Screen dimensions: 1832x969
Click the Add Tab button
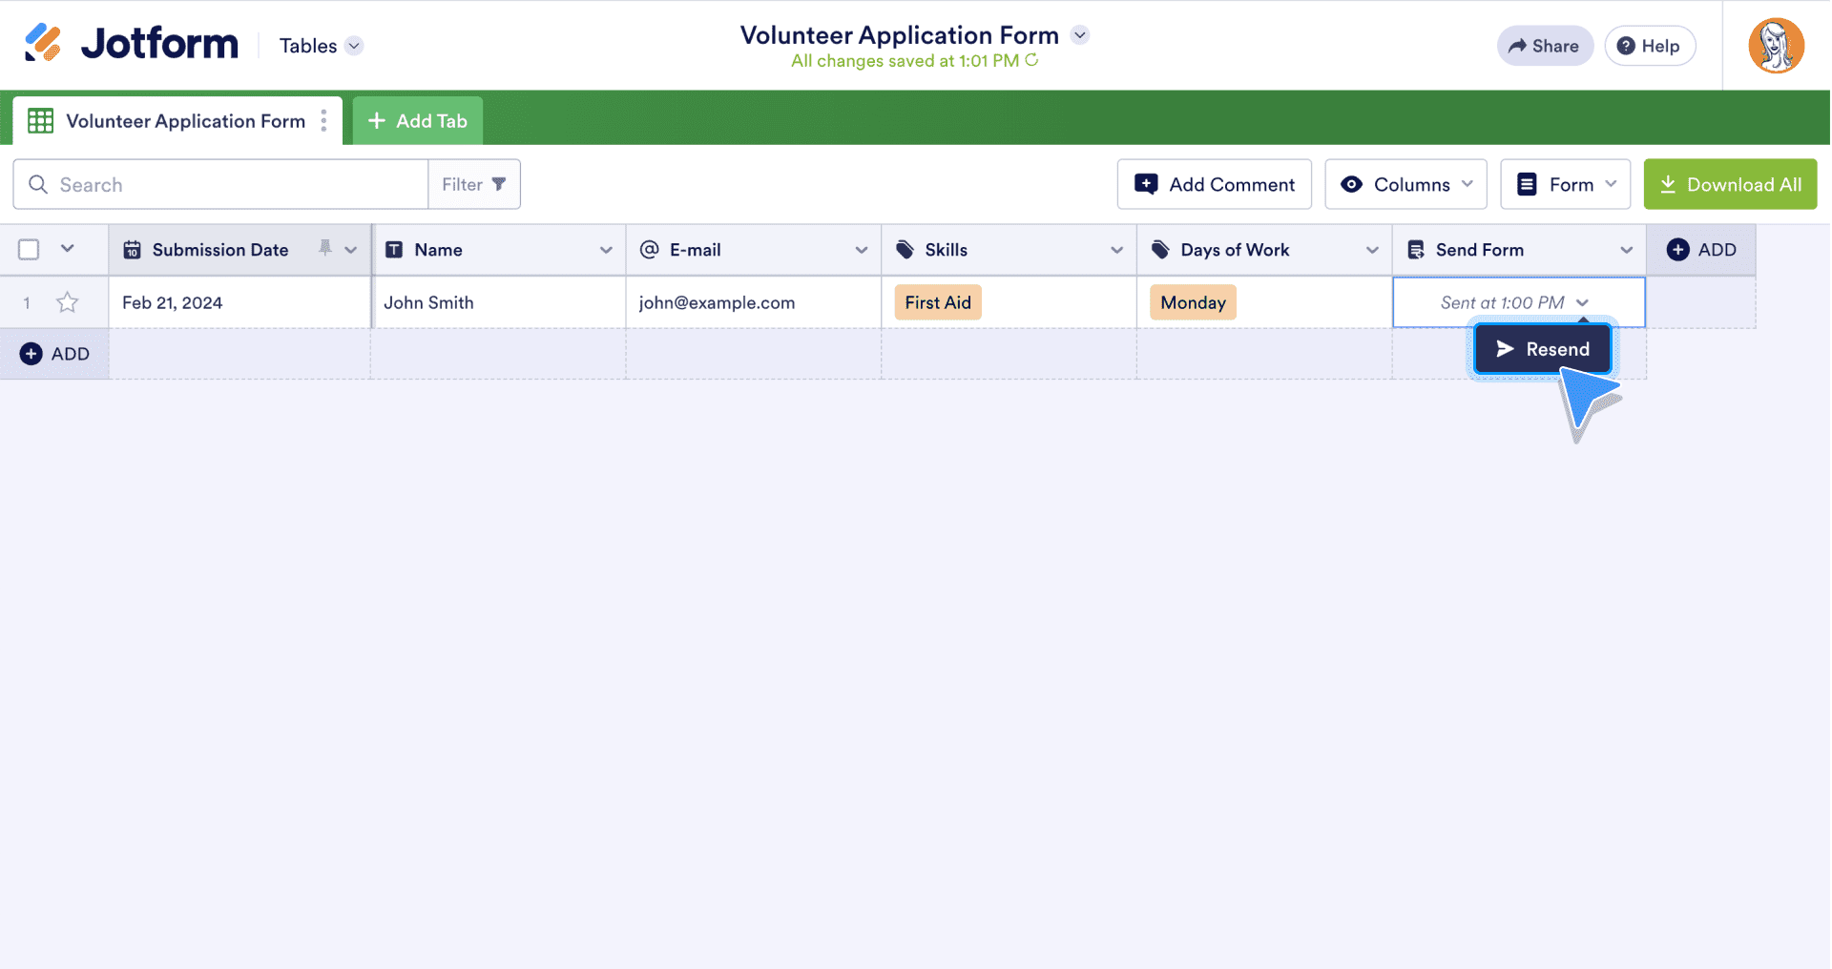(x=417, y=120)
